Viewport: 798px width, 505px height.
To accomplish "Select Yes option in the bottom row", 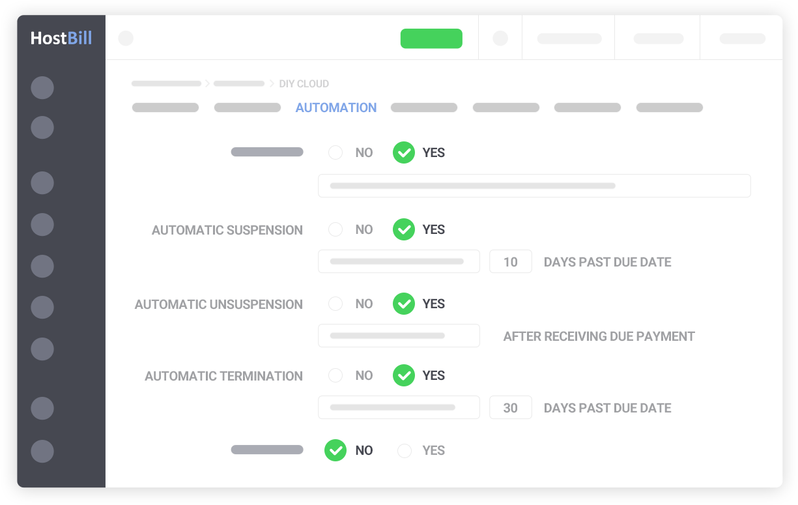I will click(405, 451).
